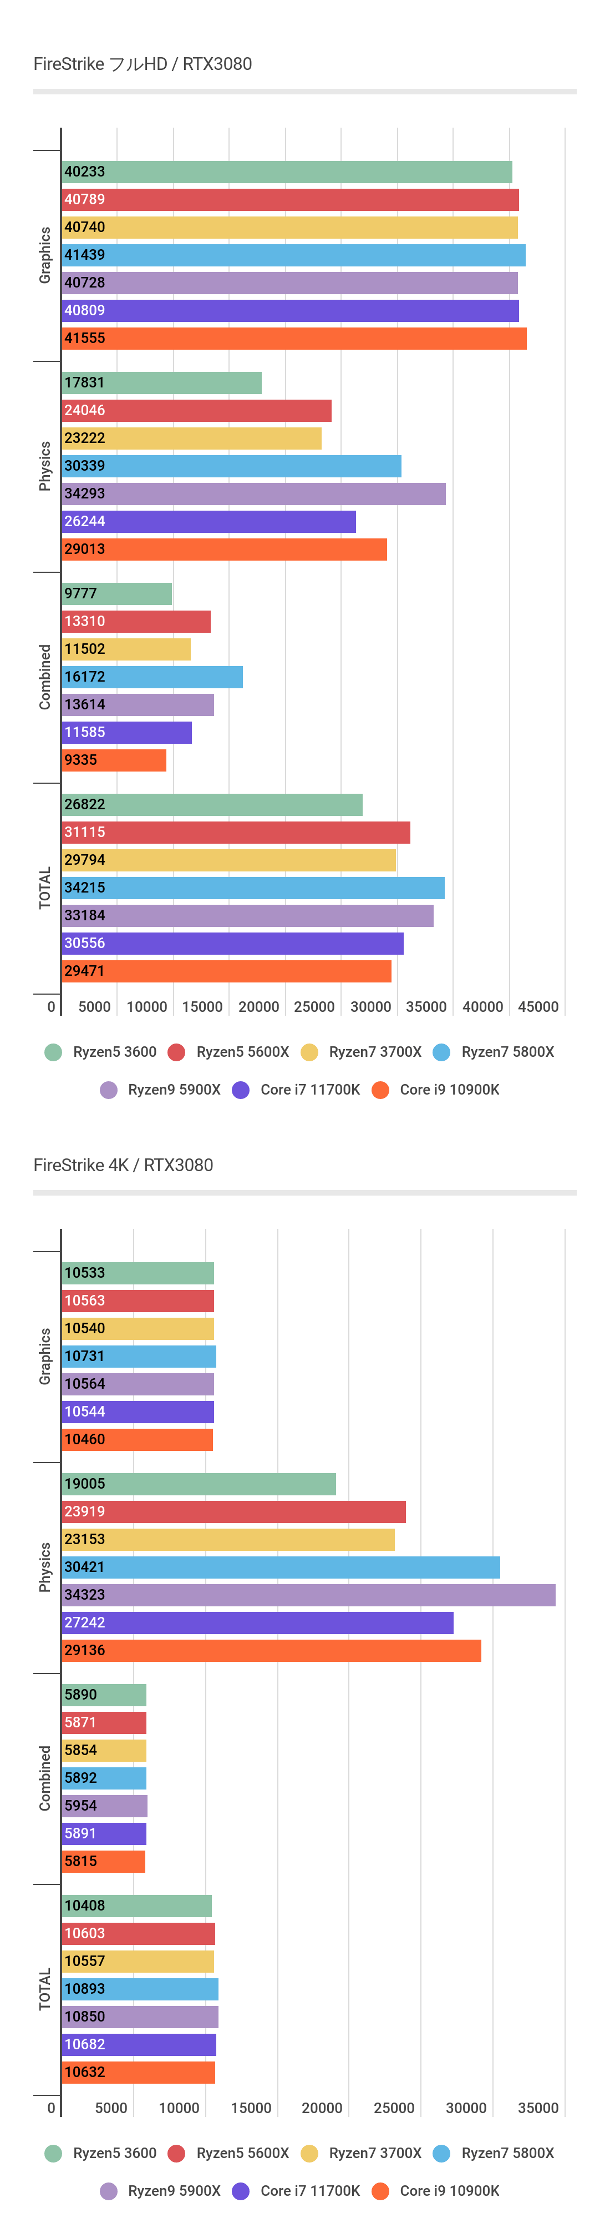Click Ryzen7 3700X legend label in 4K chart
The height and width of the screenshot is (2238, 610).
coord(375,2153)
